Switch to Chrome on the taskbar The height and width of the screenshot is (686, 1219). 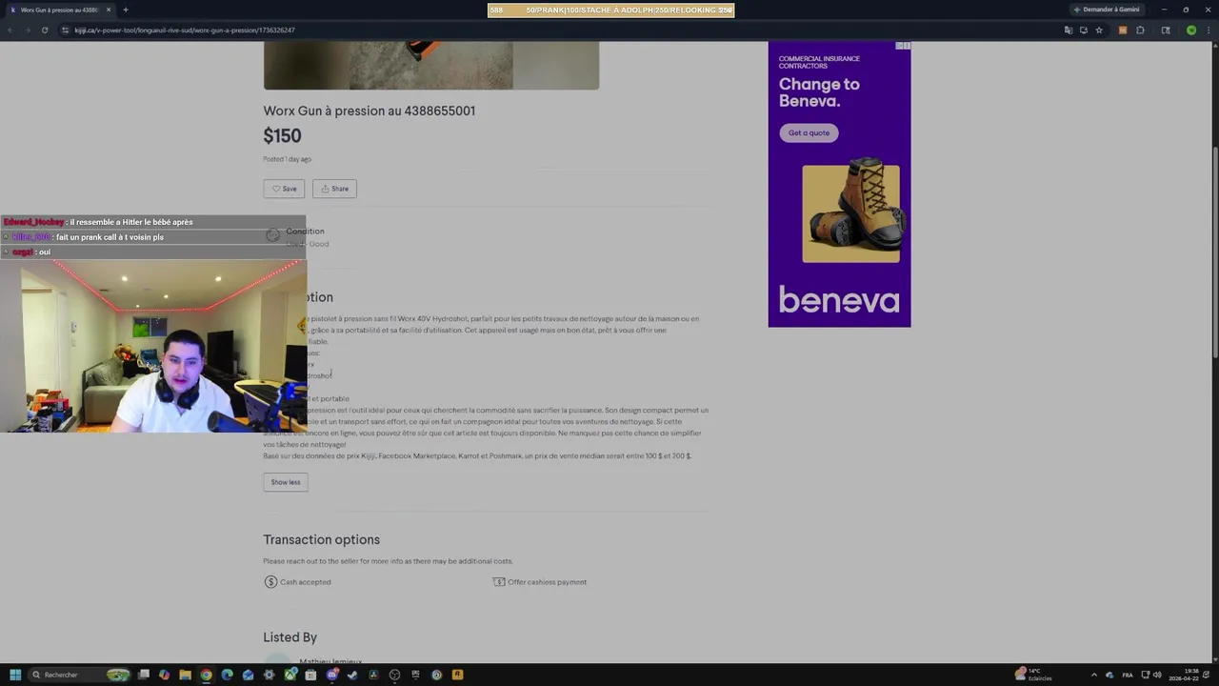[206, 675]
